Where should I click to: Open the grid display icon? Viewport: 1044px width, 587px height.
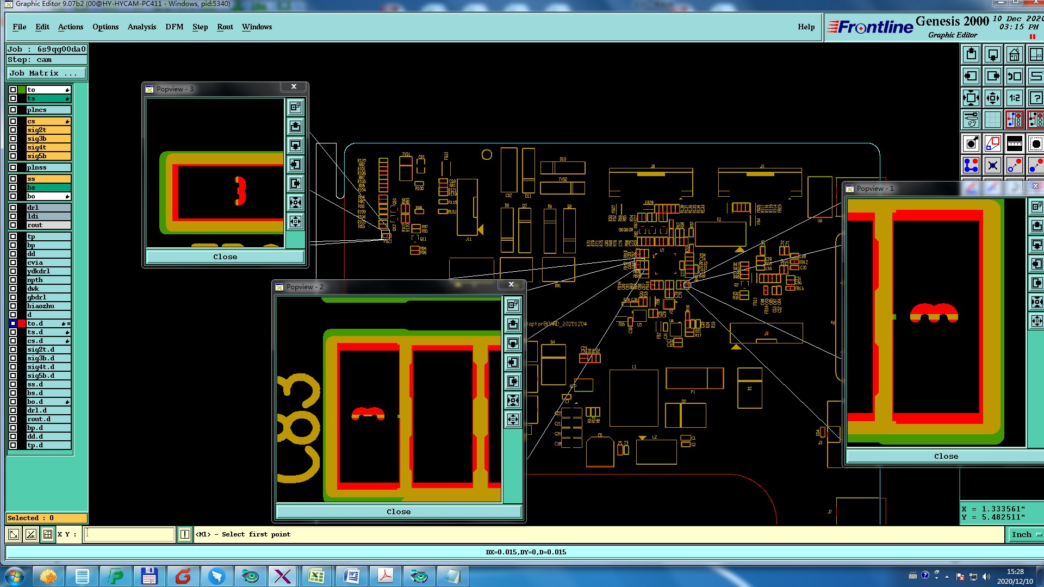coord(992,119)
